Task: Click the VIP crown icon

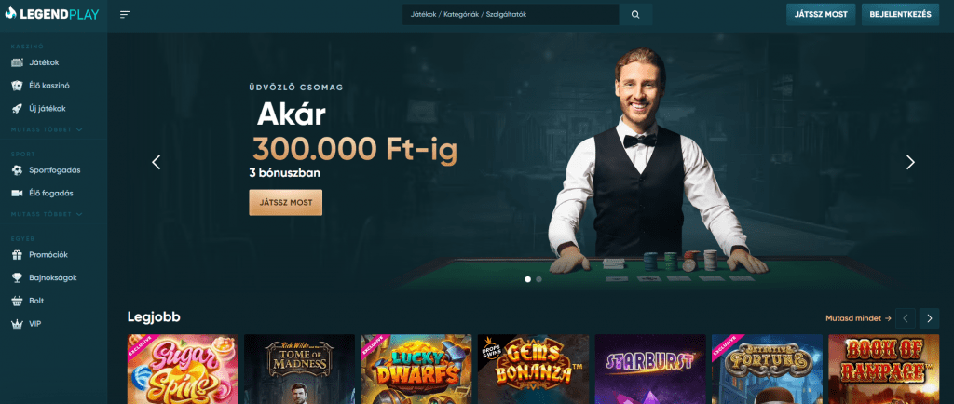Action: [17, 324]
